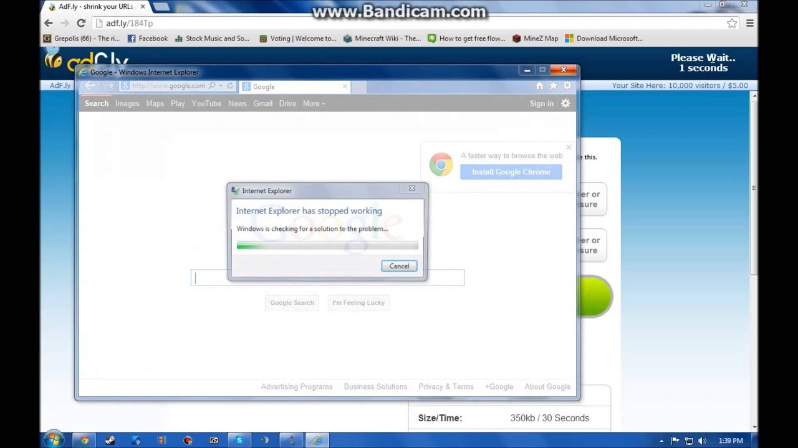Click the Internet Explorer back button
This screenshot has width=798, height=448.
point(91,86)
